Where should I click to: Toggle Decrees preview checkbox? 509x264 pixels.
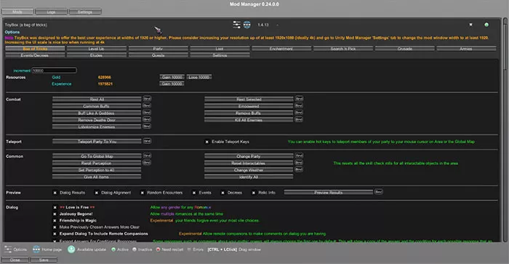click(x=223, y=193)
